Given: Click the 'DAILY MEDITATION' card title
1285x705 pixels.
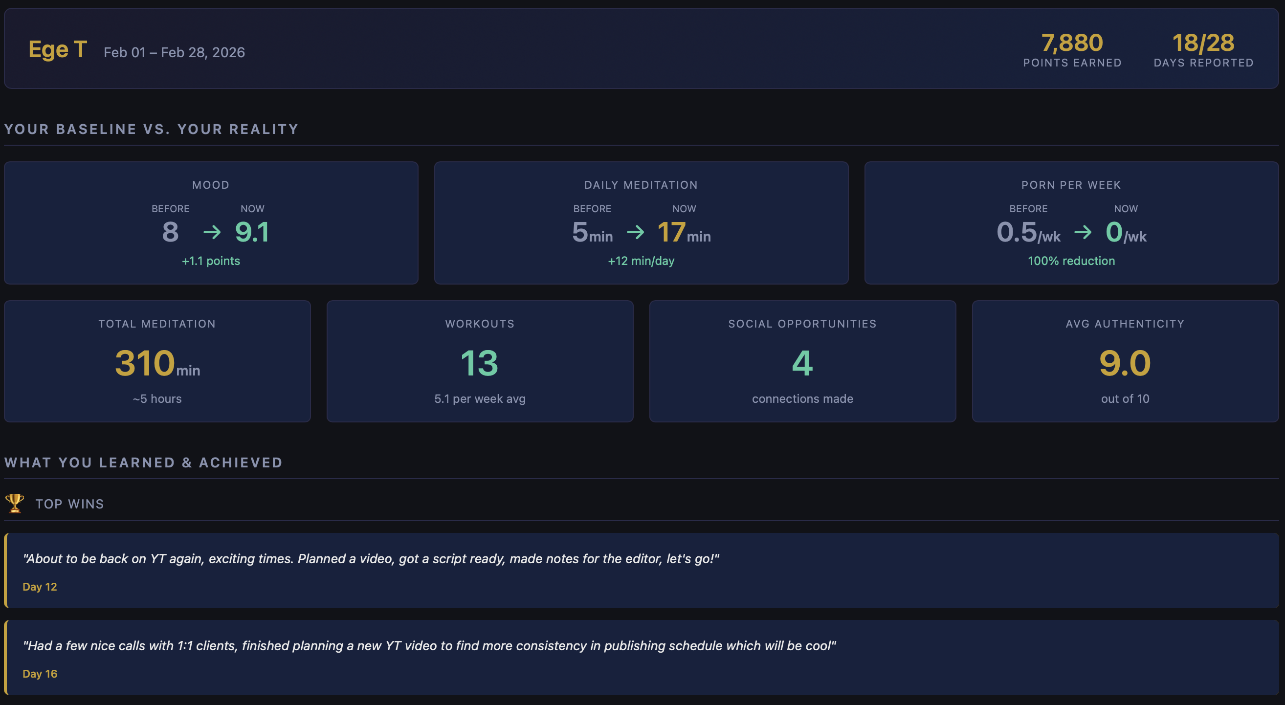Looking at the screenshot, I should click(641, 185).
